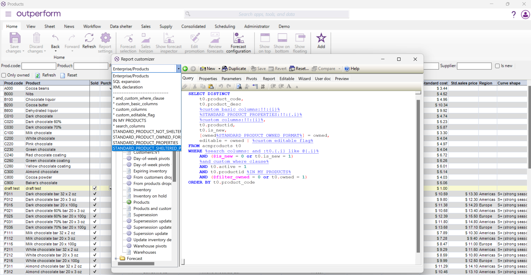Click the Help button in customizer toolbar
Screen dimensions: 531x275
[x=352, y=69]
